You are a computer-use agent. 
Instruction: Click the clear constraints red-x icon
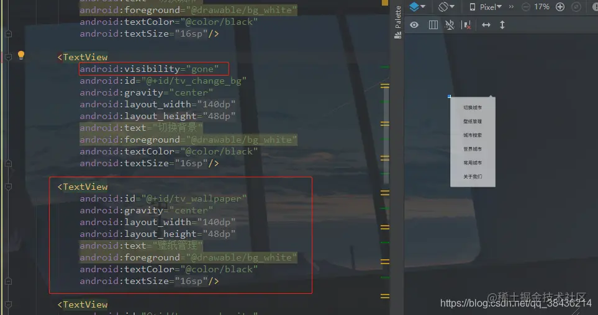[x=466, y=25]
